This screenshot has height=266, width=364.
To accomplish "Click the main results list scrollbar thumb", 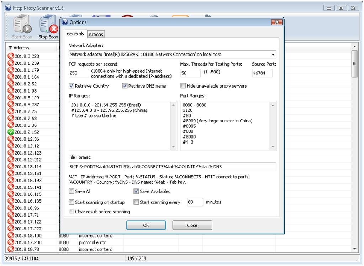I will [x=354, y=64].
